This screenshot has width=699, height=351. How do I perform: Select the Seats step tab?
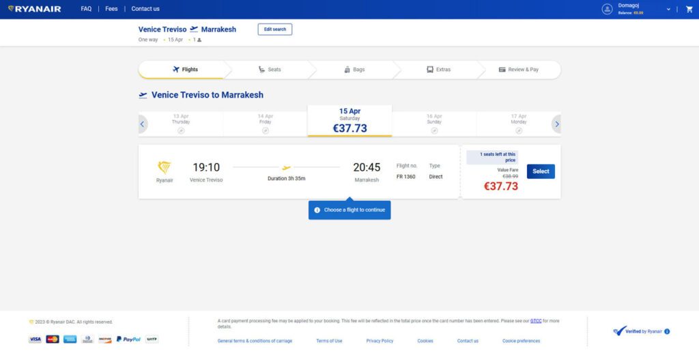pos(270,70)
